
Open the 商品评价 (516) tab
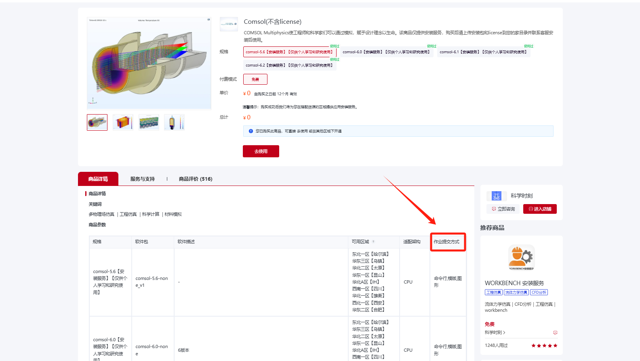pos(195,179)
